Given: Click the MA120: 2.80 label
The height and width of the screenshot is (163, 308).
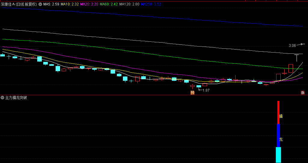Looking at the screenshot, I should pyautogui.click(x=129, y=4).
